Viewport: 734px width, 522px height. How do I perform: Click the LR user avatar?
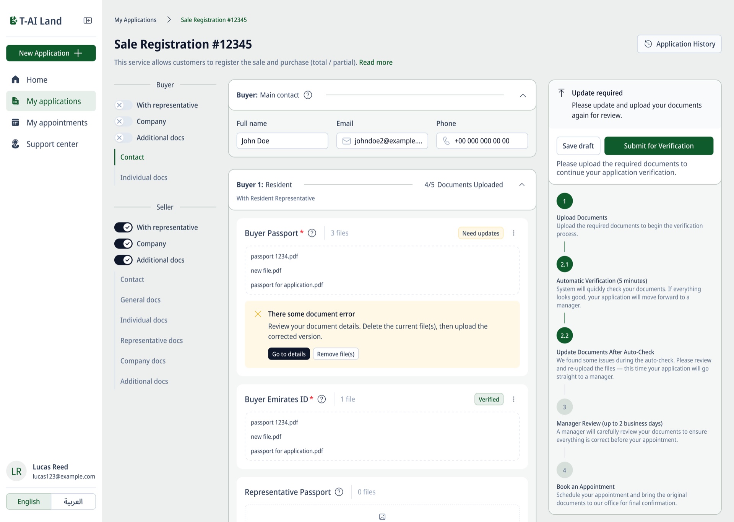16,471
